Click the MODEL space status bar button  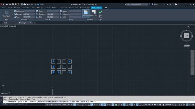click(70, 104)
